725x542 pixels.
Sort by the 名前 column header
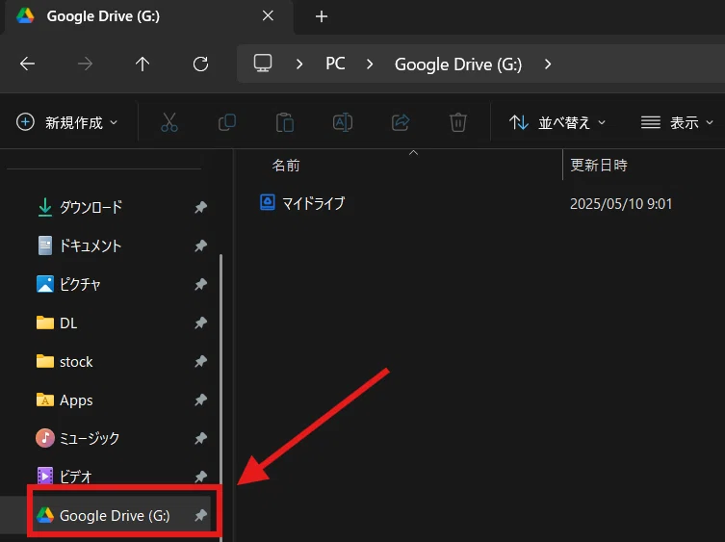(286, 165)
